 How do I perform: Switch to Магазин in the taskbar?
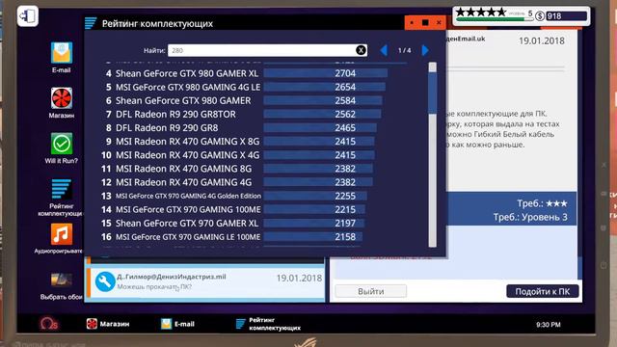(108, 324)
